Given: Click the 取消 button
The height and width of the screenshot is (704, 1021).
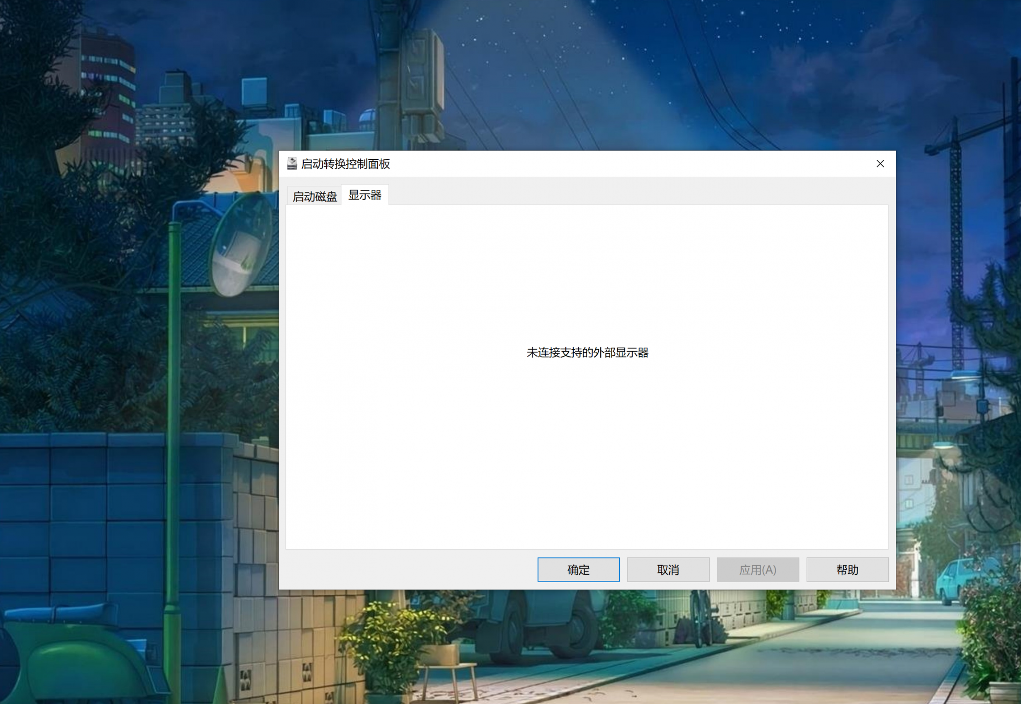Looking at the screenshot, I should (668, 570).
